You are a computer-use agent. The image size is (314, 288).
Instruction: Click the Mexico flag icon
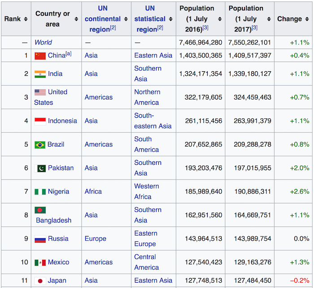coord(40,262)
